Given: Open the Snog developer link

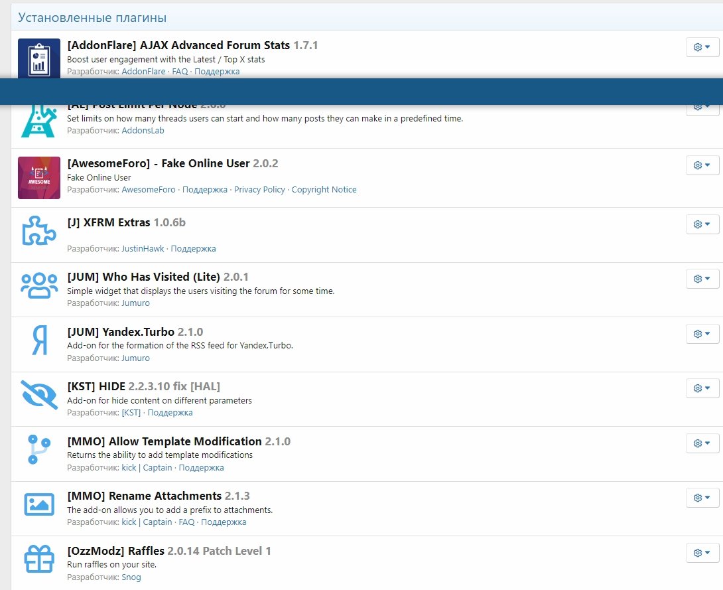Looking at the screenshot, I should pyautogui.click(x=131, y=577).
